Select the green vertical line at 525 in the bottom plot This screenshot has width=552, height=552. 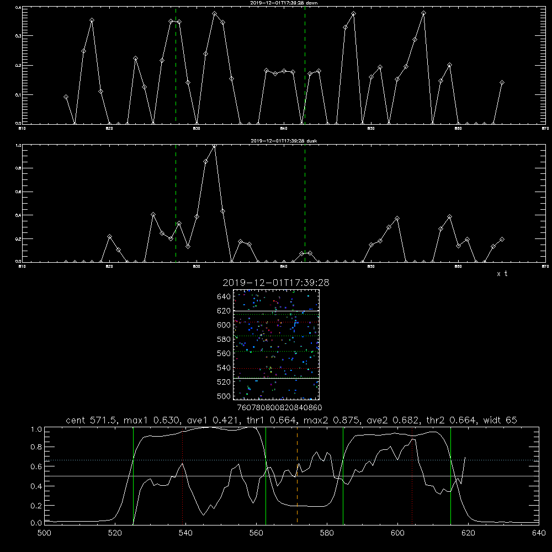click(x=133, y=475)
